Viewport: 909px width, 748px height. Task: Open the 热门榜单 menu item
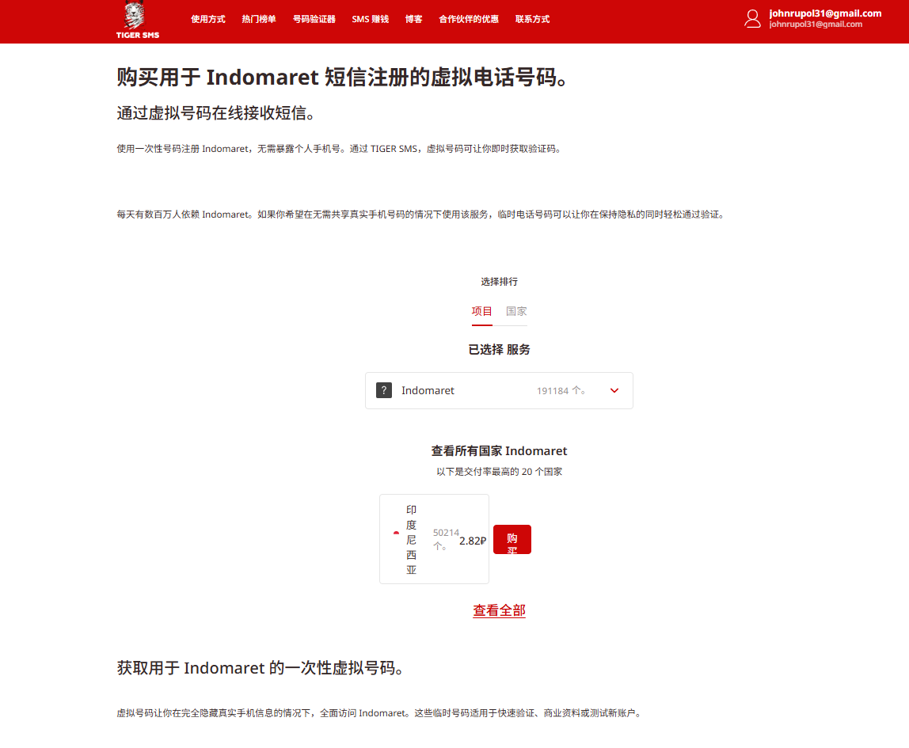click(259, 19)
